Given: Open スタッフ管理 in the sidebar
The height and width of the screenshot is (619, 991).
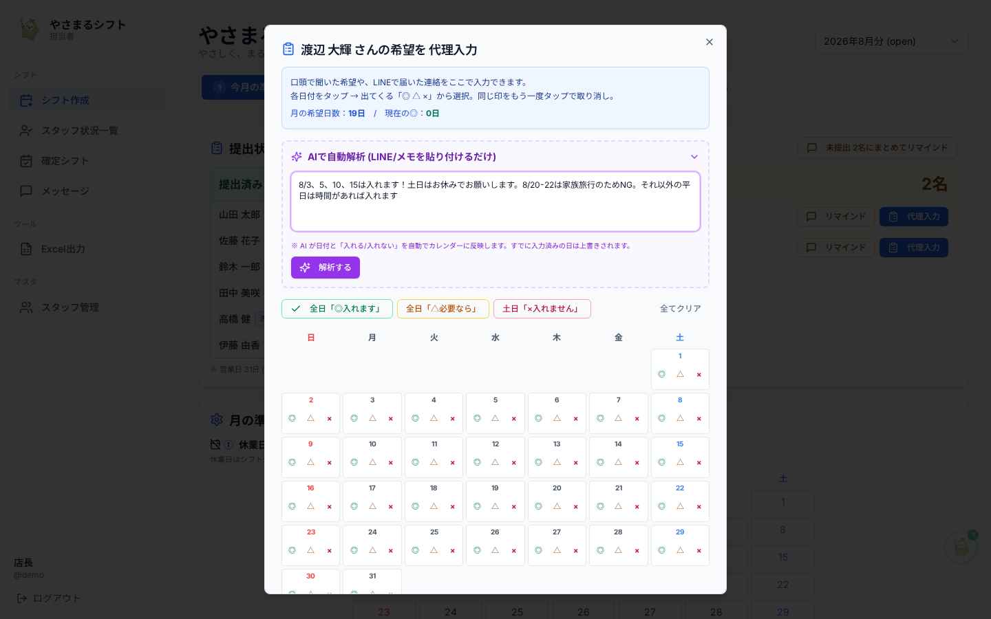Looking at the screenshot, I should click(87, 307).
